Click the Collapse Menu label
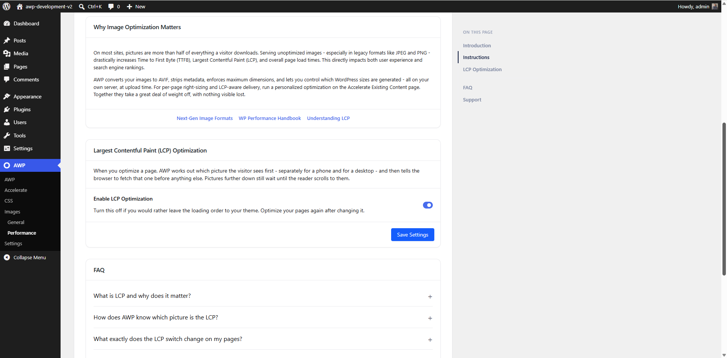Image resolution: width=727 pixels, height=358 pixels. click(30, 257)
